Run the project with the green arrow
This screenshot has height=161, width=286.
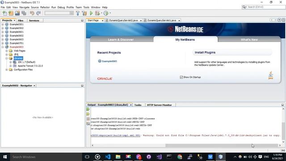[91, 13]
